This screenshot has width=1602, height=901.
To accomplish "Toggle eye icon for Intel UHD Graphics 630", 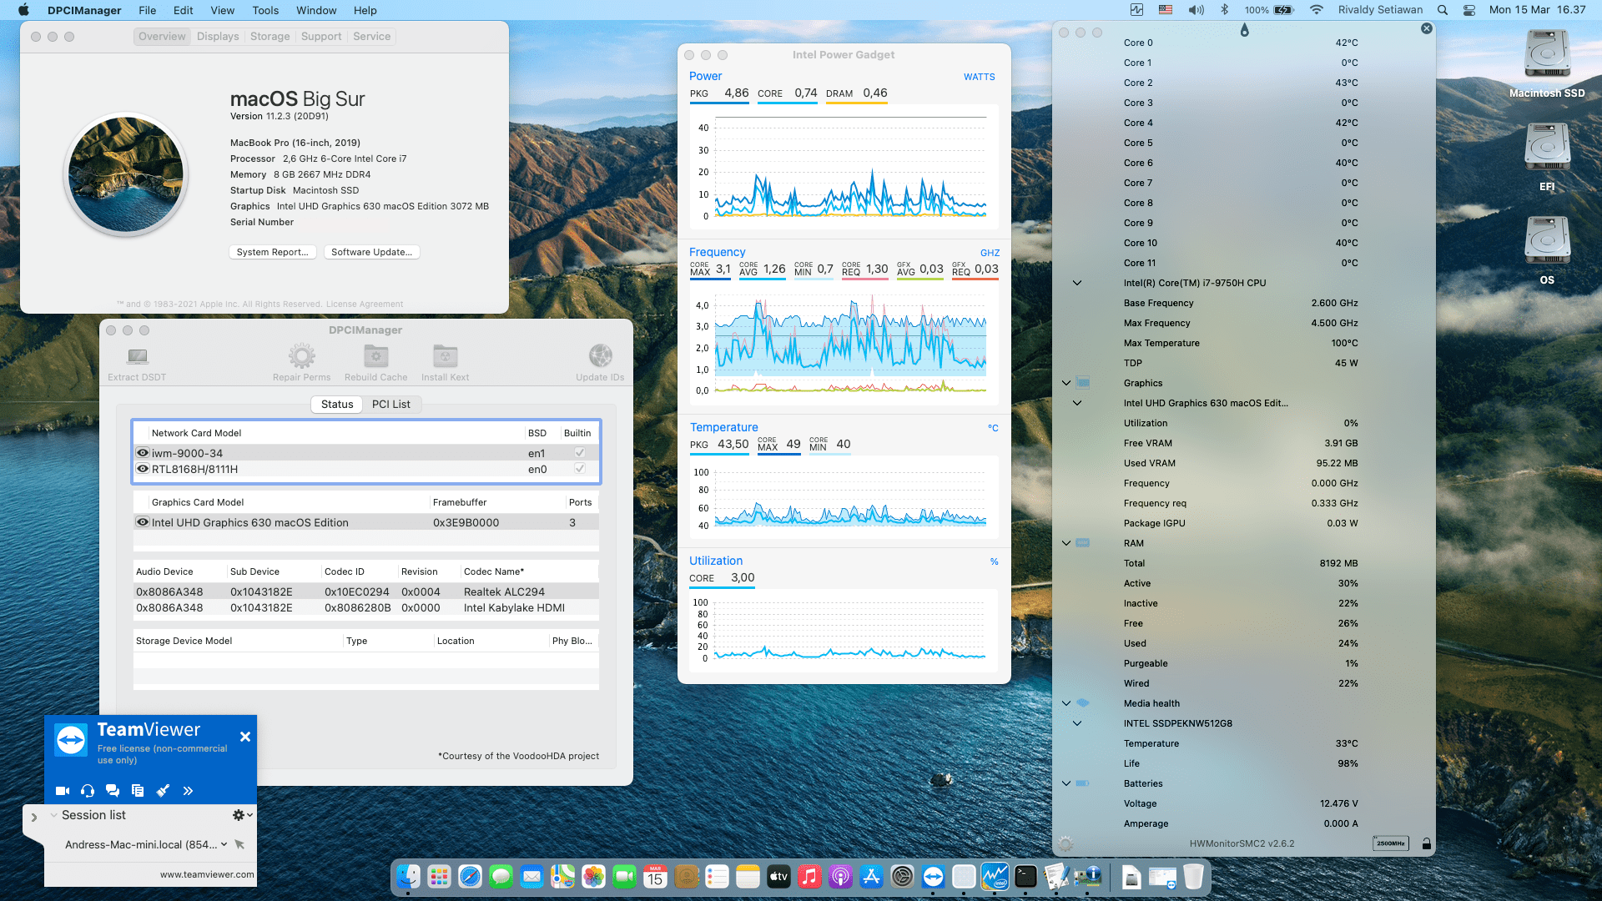I will point(143,522).
